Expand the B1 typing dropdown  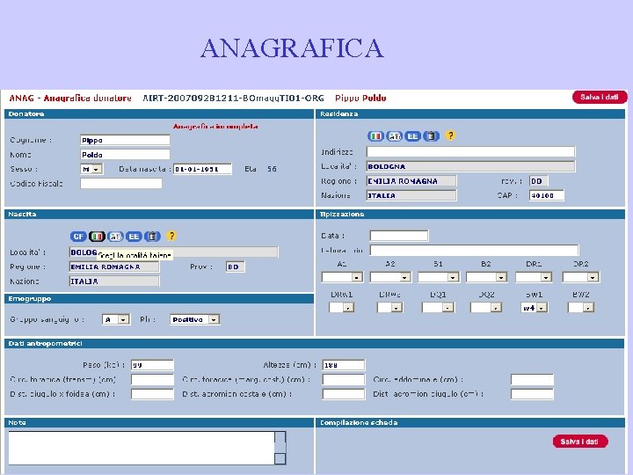[x=439, y=277]
